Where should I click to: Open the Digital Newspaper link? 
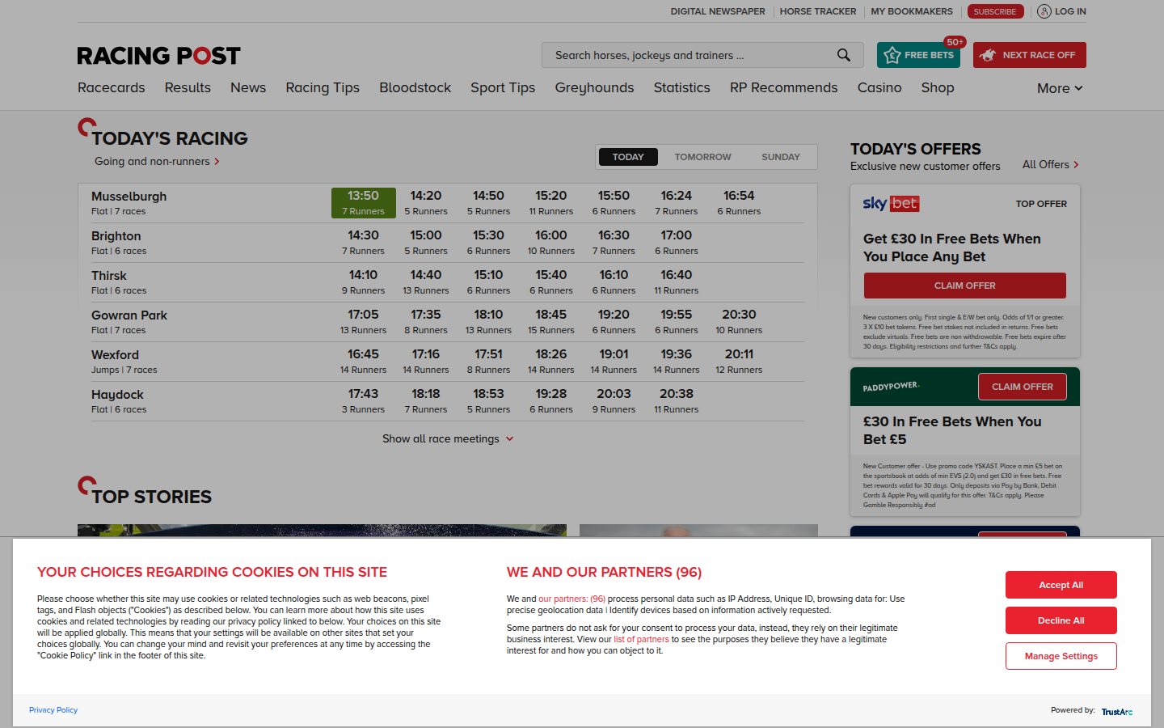click(x=718, y=11)
